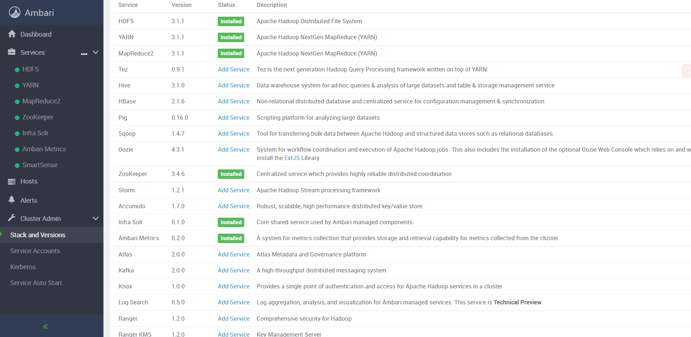The image size is (691, 337).
Task: Add the Oozie service
Action: pos(234,149)
